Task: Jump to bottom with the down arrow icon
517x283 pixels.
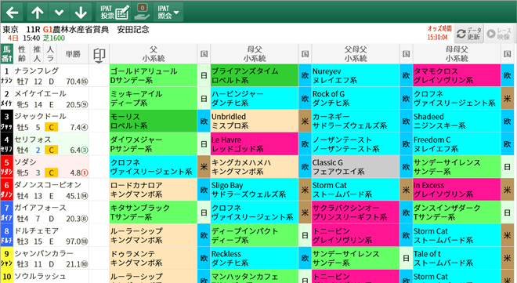Action: [81, 13]
